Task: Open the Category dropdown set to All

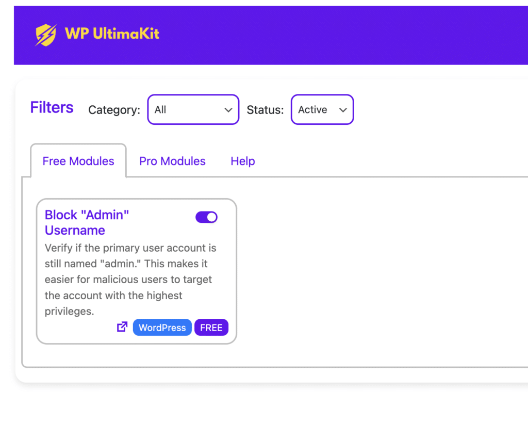Action: [193, 109]
